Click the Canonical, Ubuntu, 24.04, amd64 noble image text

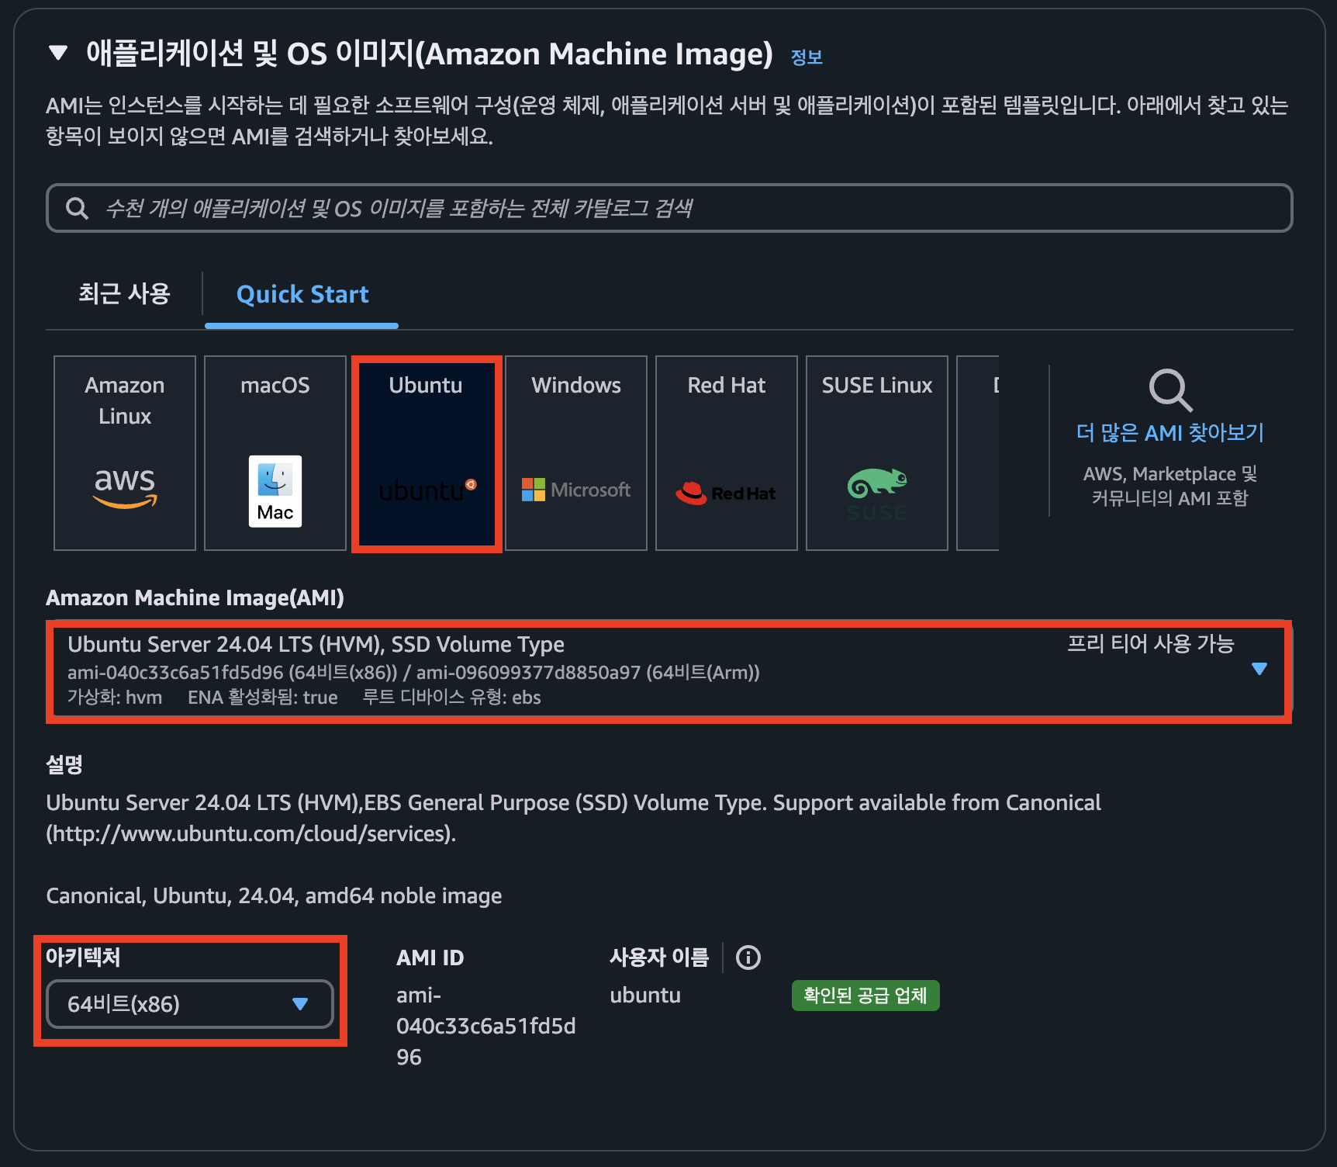coord(274,896)
